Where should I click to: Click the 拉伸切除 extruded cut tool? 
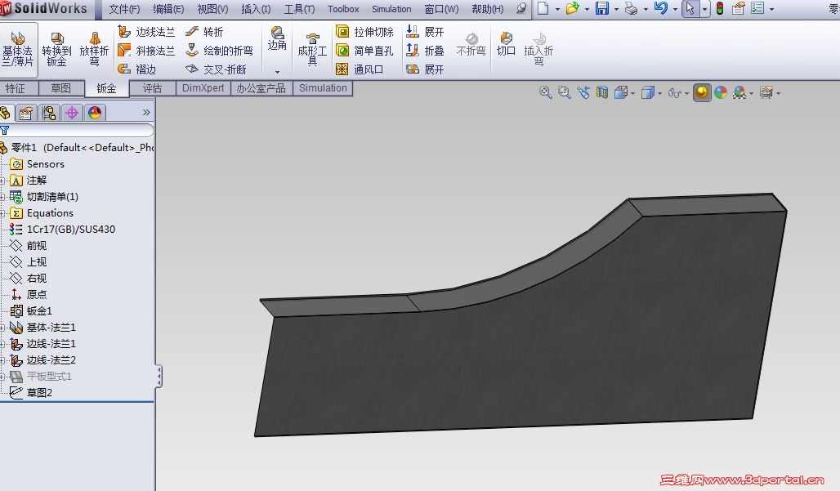pyautogui.click(x=364, y=32)
